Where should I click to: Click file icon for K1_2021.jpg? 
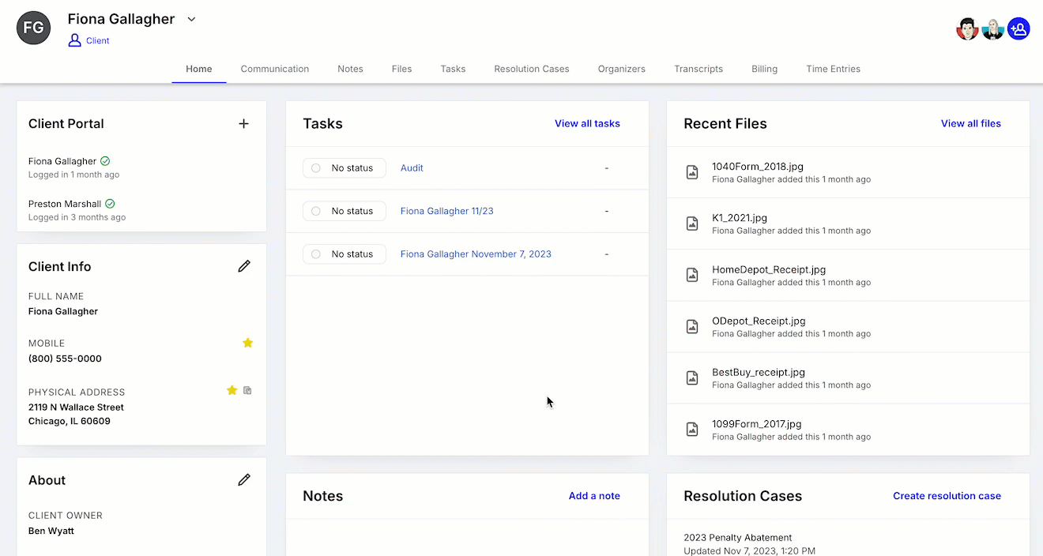tap(692, 224)
